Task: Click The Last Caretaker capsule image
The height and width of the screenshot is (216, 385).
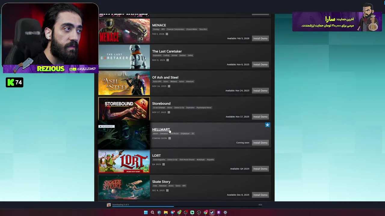Action: [x=124, y=57]
